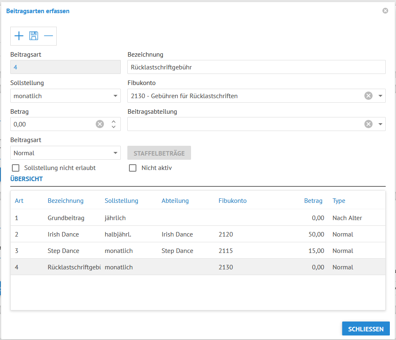Screen dimensions: 396x340
Task: Sort table by Art column header
Action: 19,201
